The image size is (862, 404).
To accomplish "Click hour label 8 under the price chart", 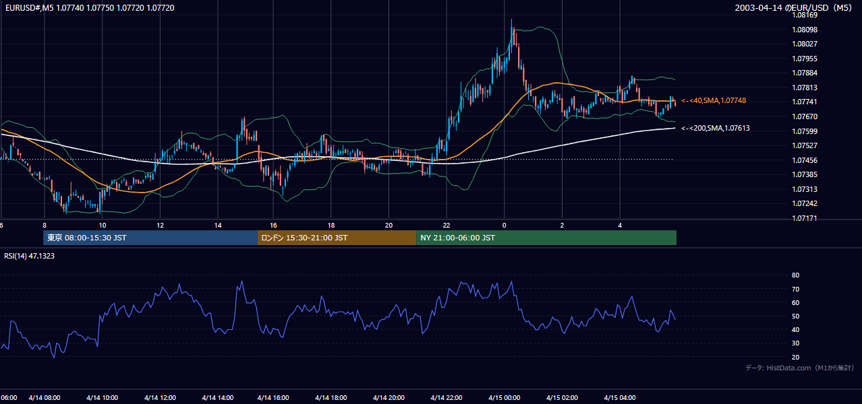I will [x=45, y=225].
